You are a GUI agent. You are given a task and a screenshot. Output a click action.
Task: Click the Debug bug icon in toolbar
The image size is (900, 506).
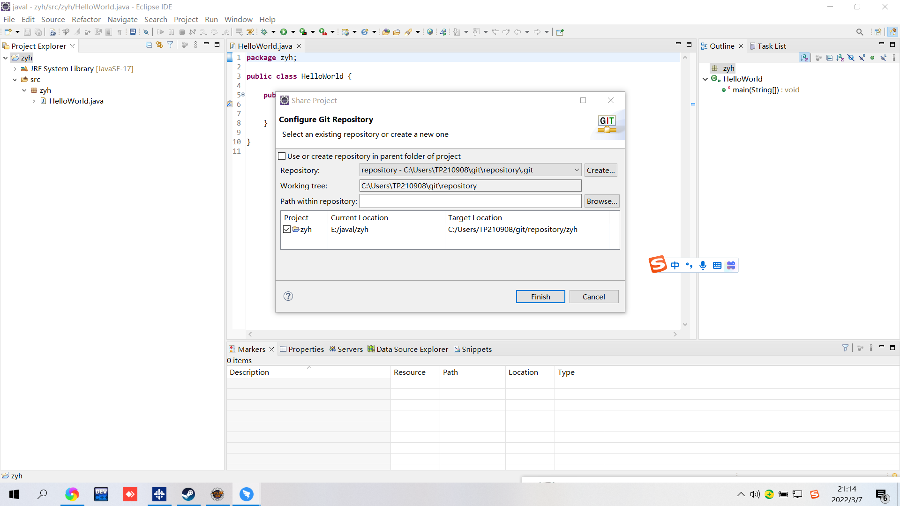pyautogui.click(x=264, y=32)
